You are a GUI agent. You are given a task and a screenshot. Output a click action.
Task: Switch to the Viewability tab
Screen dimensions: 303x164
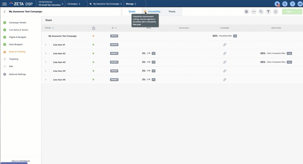(x=154, y=11)
